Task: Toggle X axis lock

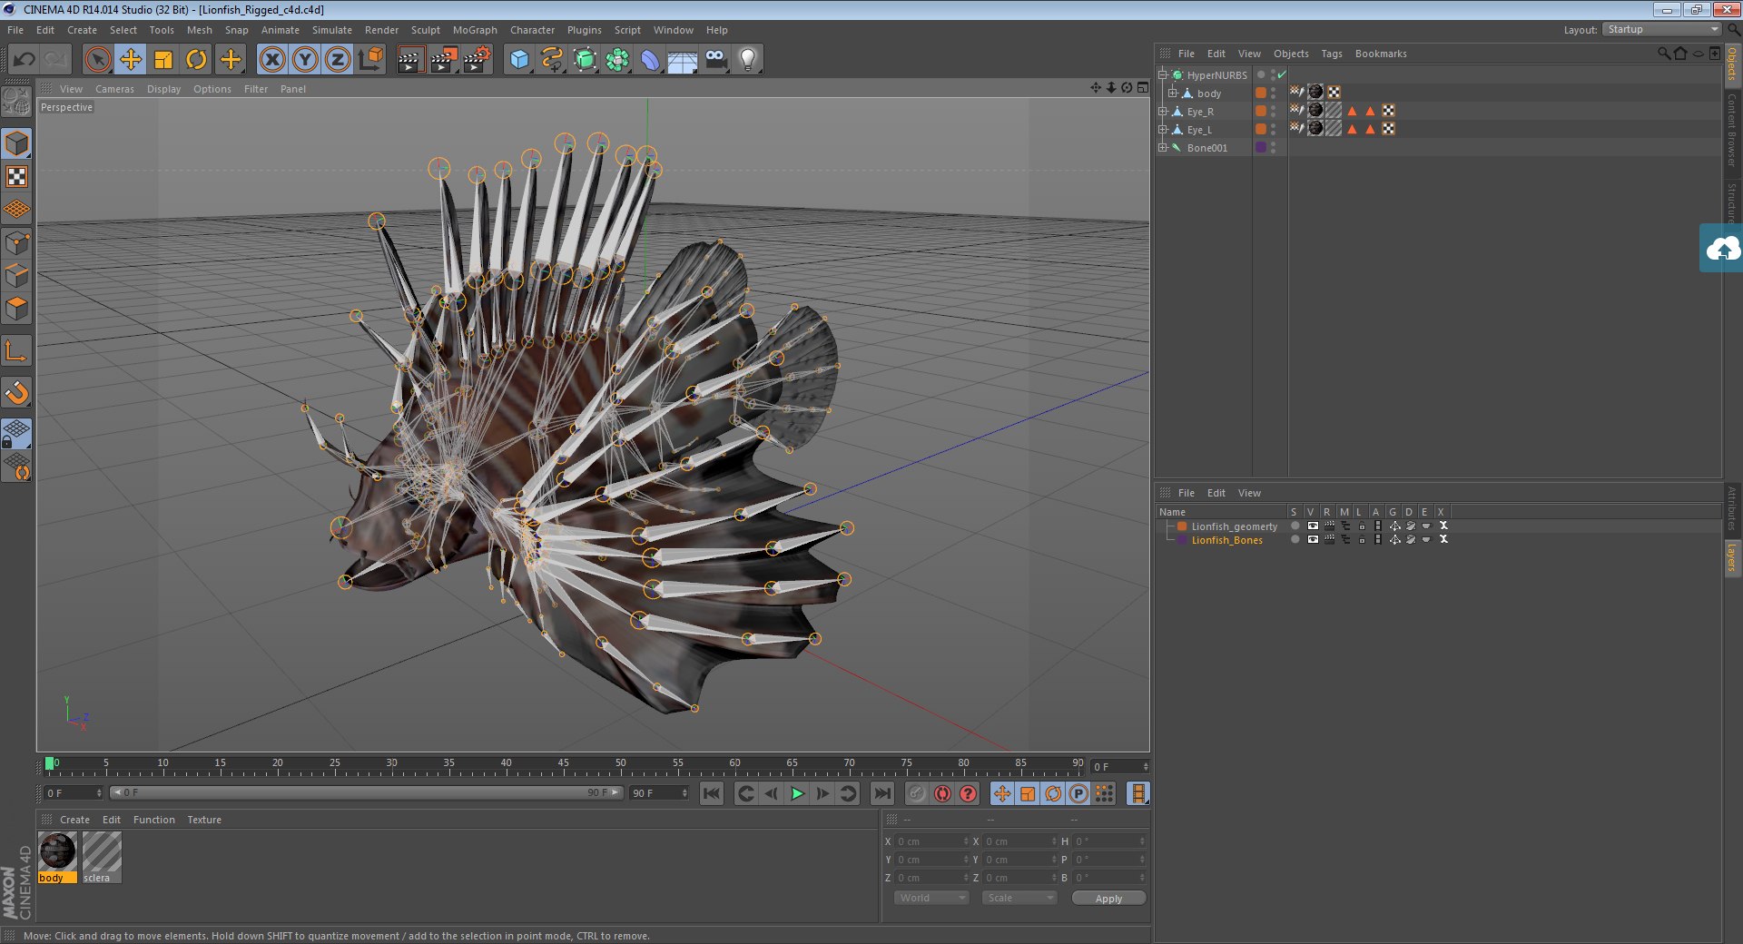Action: point(271,60)
